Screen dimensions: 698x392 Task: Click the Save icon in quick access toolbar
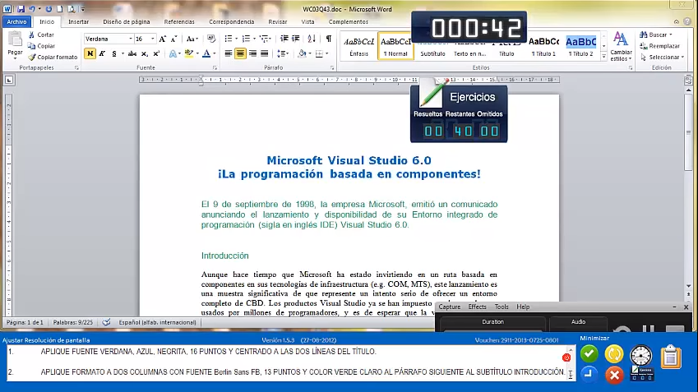21,9
